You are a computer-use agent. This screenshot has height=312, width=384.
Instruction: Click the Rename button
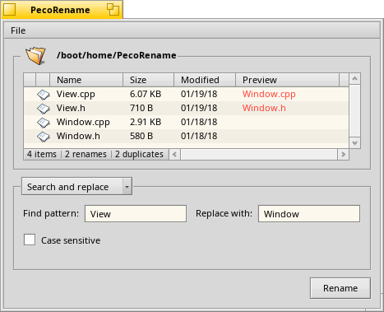pos(340,288)
